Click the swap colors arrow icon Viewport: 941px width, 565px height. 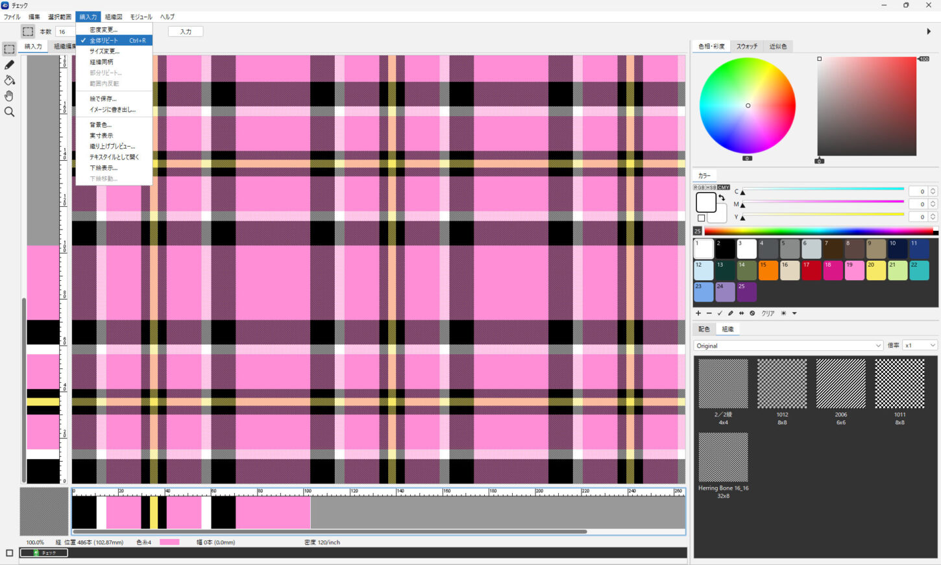(722, 198)
